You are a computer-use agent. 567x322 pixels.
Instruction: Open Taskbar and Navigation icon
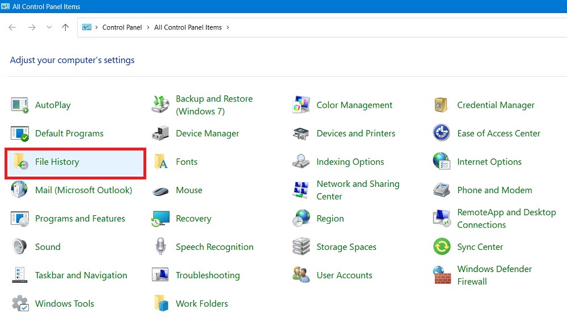click(19, 275)
